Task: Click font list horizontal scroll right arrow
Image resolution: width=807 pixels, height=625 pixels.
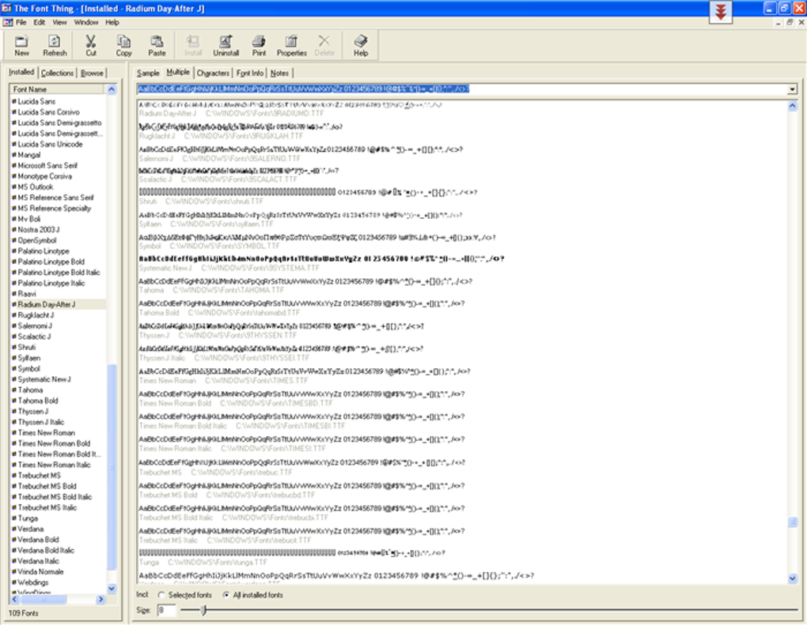Action: click(101, 599)
